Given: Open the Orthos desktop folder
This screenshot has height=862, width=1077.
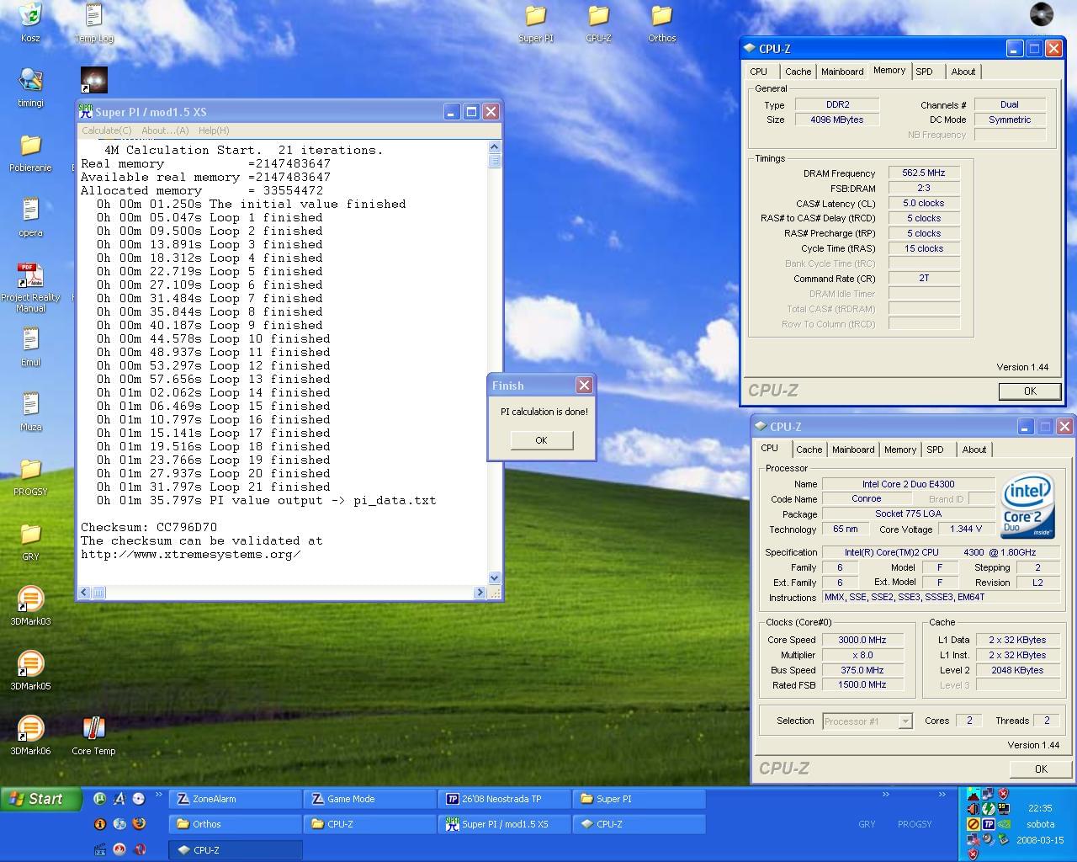Looking at the screenshot, I should [662, 22].
